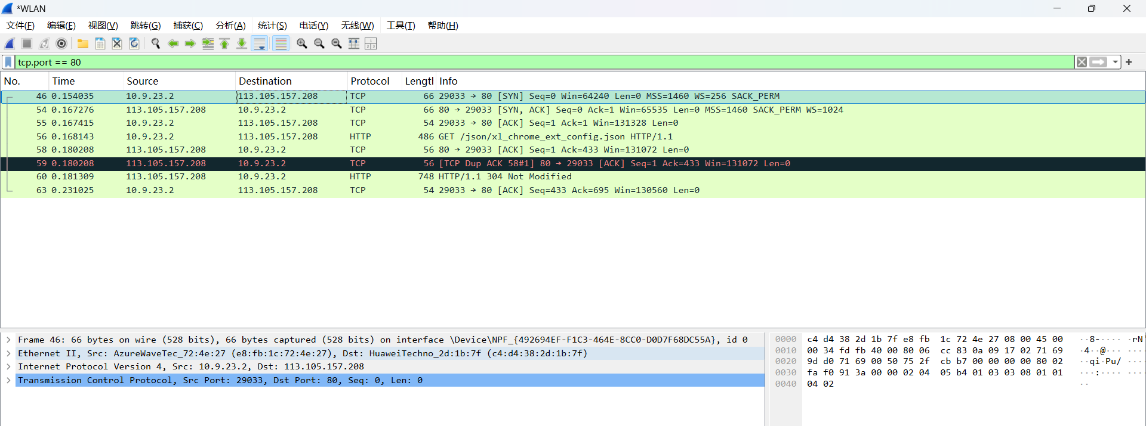Select packet 55 ACK row
The image size is (1146, 426).
click(573, 123)
